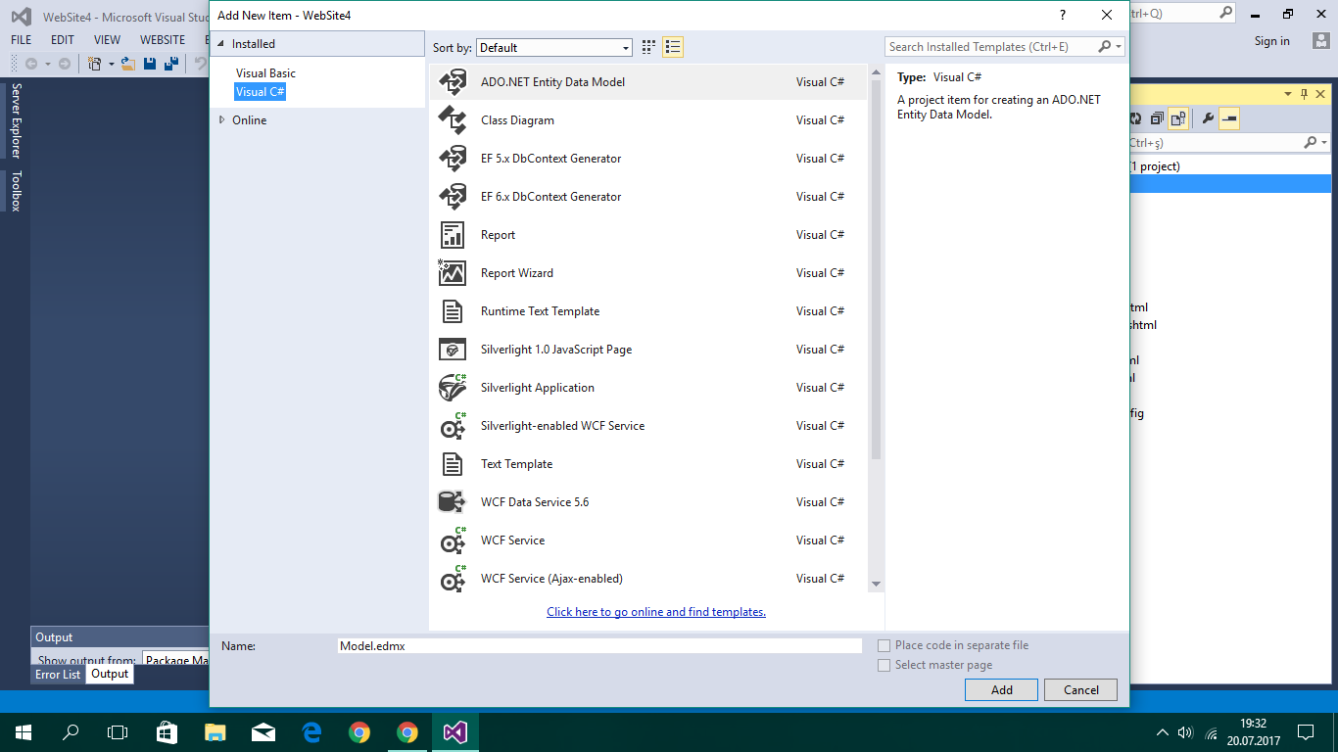
Task: Open Solution Explorer window position dropdown
Action: [1288, 94]
